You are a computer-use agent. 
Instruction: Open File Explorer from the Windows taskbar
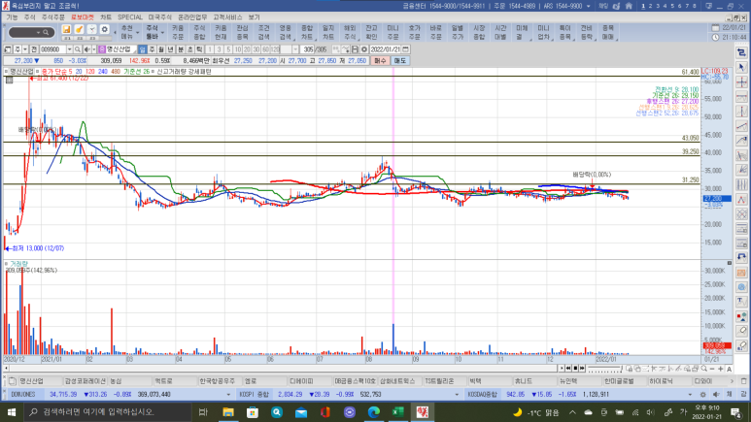point(228,412)
